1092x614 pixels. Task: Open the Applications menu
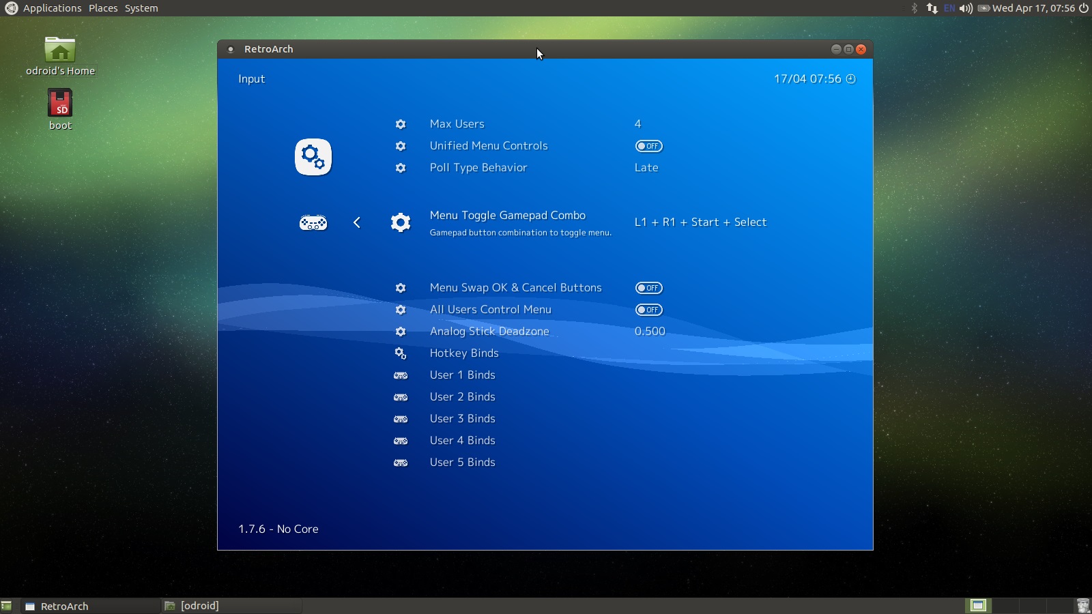tap(52, 8)
